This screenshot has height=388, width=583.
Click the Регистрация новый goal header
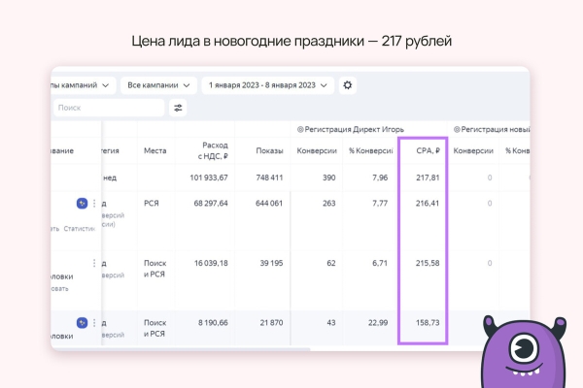[x=492, y=130]
